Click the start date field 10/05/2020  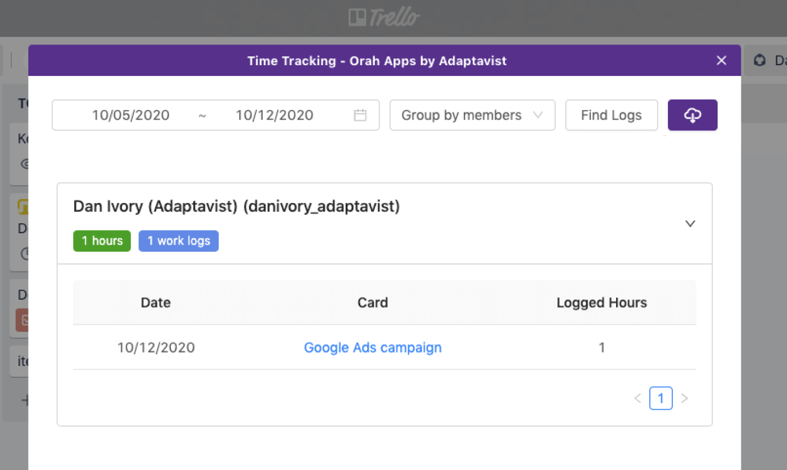pos(130,115)
